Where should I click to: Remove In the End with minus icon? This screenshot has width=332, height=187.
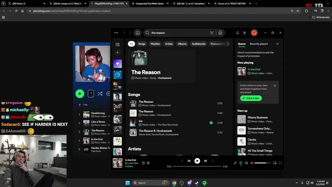click(143, 163)
